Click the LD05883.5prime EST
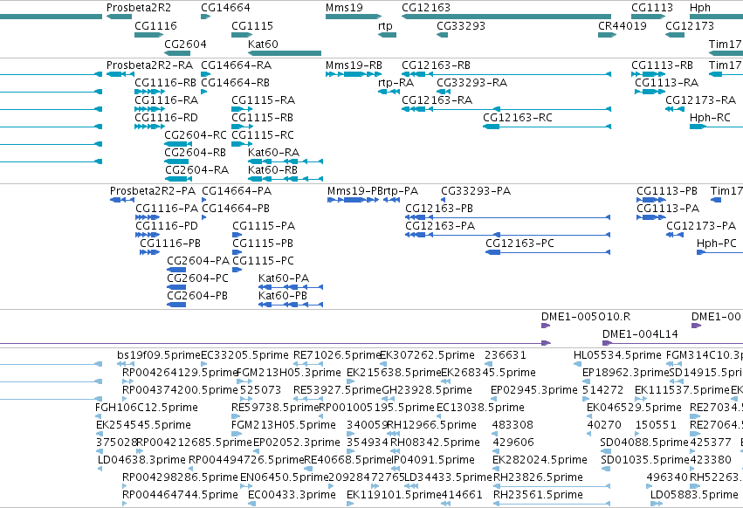The width and height of the screenshot is (743, 508). tap(657, 504)
